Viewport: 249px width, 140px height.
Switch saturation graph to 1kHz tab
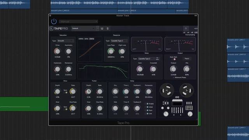pyautogui.click(x=86, y=39)
